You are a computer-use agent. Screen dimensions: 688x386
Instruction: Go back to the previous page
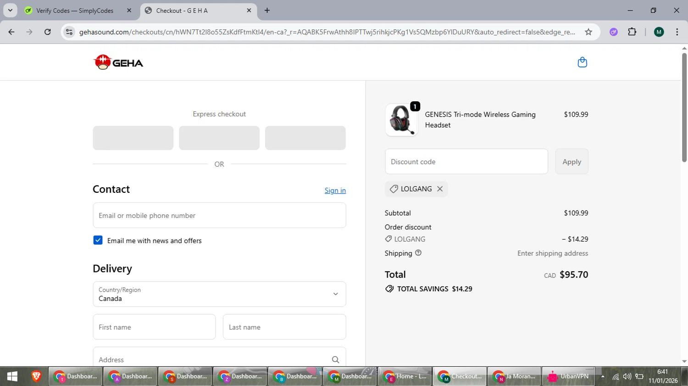11,32
